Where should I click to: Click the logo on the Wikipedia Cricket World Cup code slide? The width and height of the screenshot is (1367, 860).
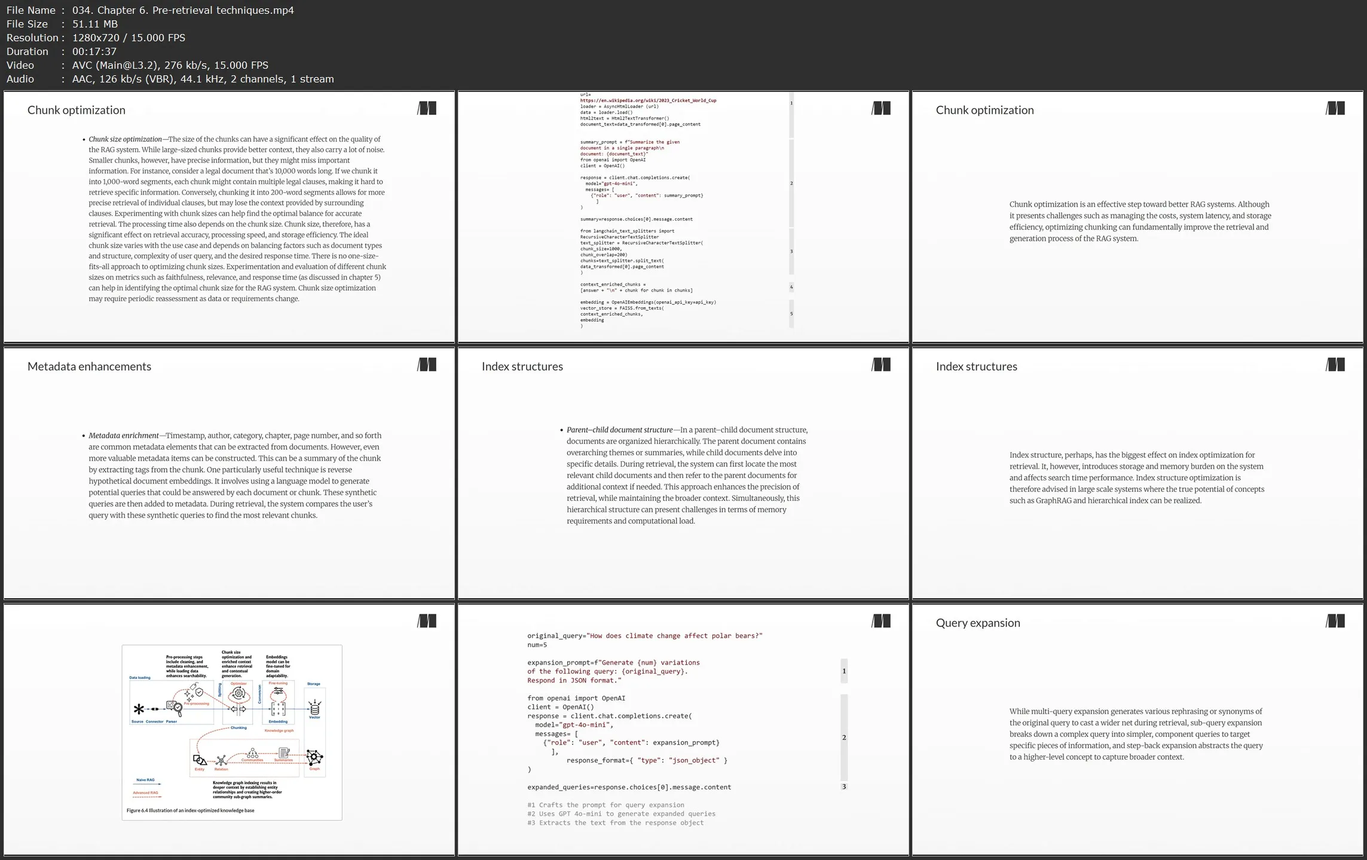click(881, 108)
